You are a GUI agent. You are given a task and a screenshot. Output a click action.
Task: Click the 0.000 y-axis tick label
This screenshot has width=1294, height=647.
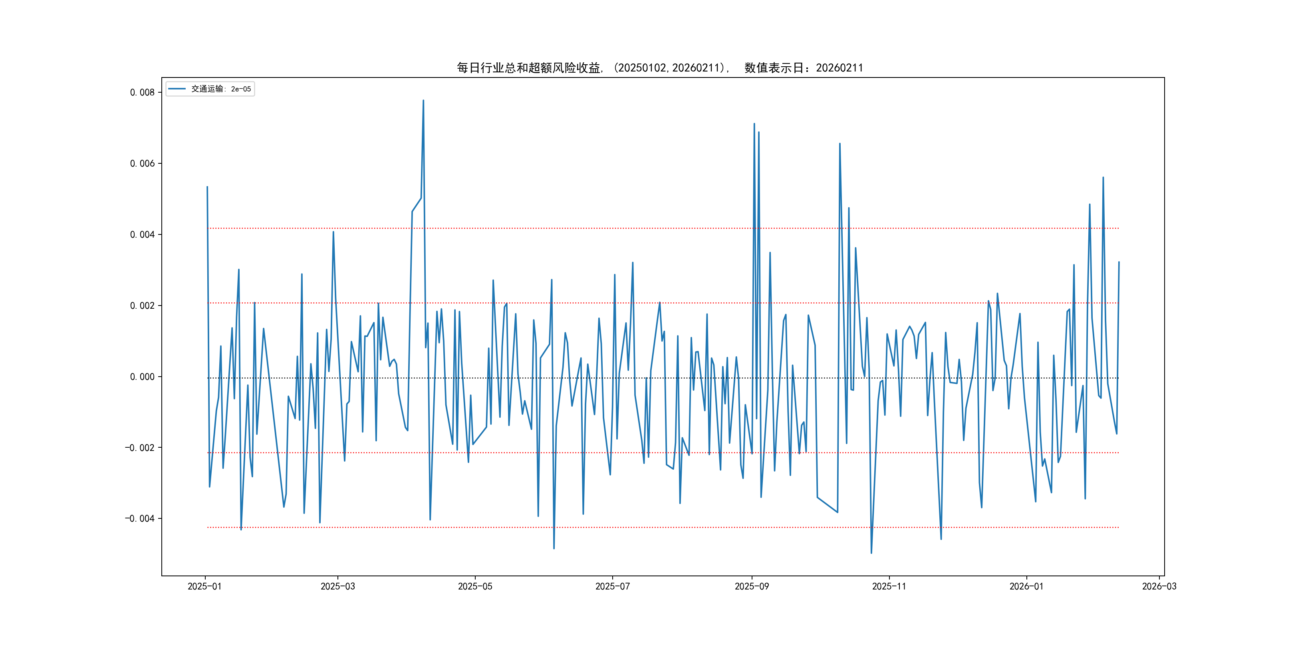coord(142,377)
